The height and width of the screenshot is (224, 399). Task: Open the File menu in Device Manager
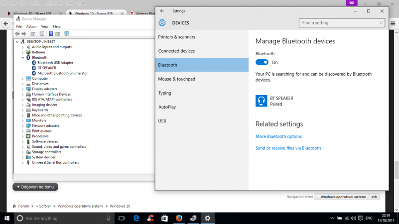[19, 26]
